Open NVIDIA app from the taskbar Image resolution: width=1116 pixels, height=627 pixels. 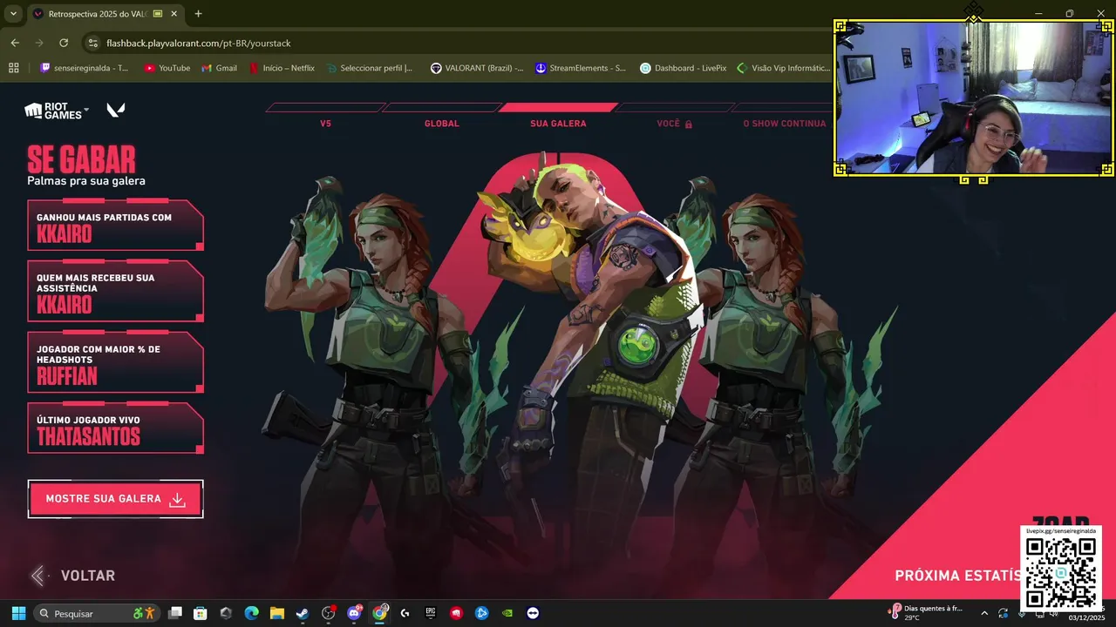pos(507,613)
